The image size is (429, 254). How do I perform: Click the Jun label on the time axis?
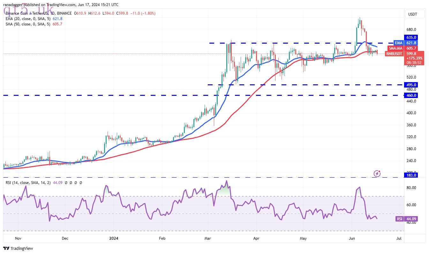(x=352, y=238)
